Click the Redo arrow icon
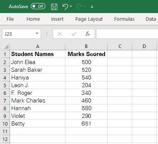158x144 pixels. click(x=79, y=7)
